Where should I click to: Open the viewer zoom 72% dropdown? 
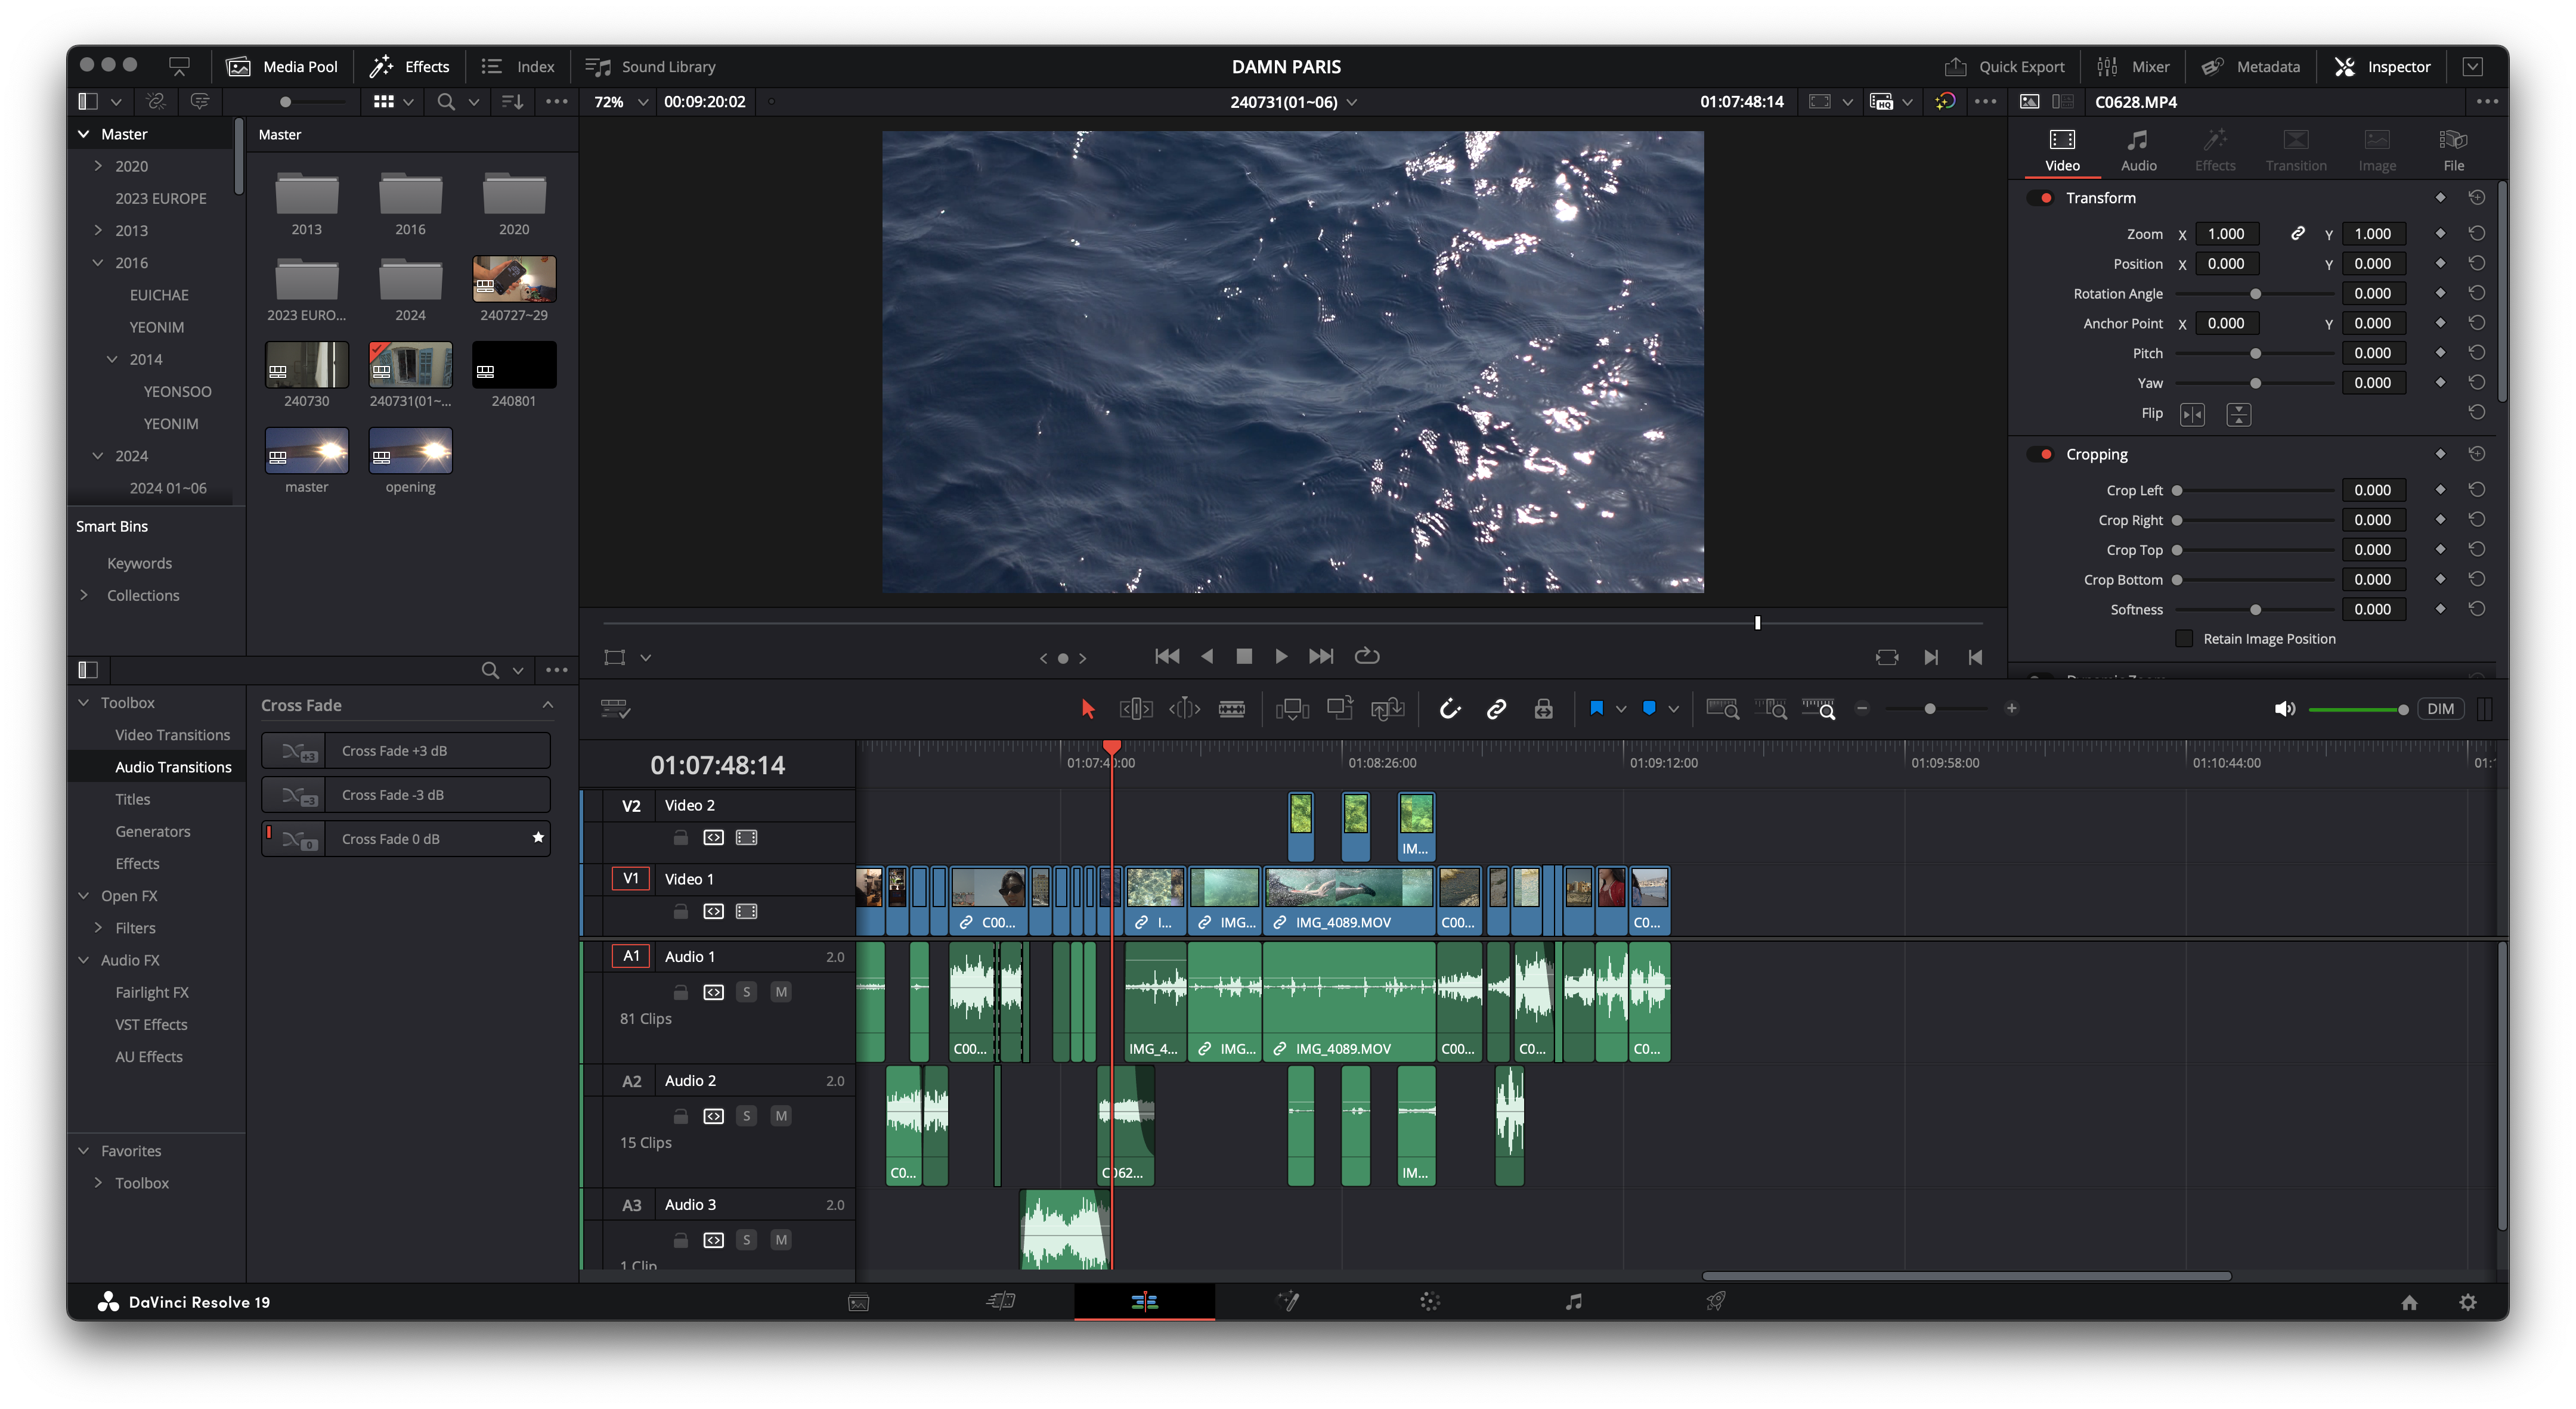642,102
